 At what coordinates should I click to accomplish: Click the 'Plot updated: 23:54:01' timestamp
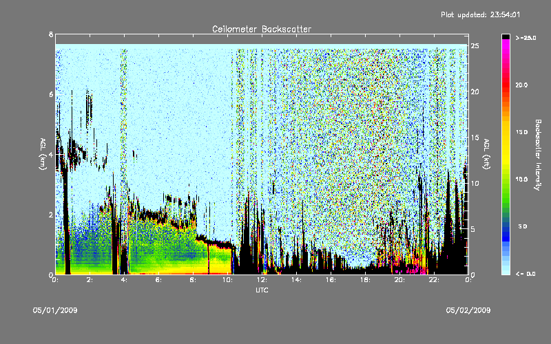480,14
